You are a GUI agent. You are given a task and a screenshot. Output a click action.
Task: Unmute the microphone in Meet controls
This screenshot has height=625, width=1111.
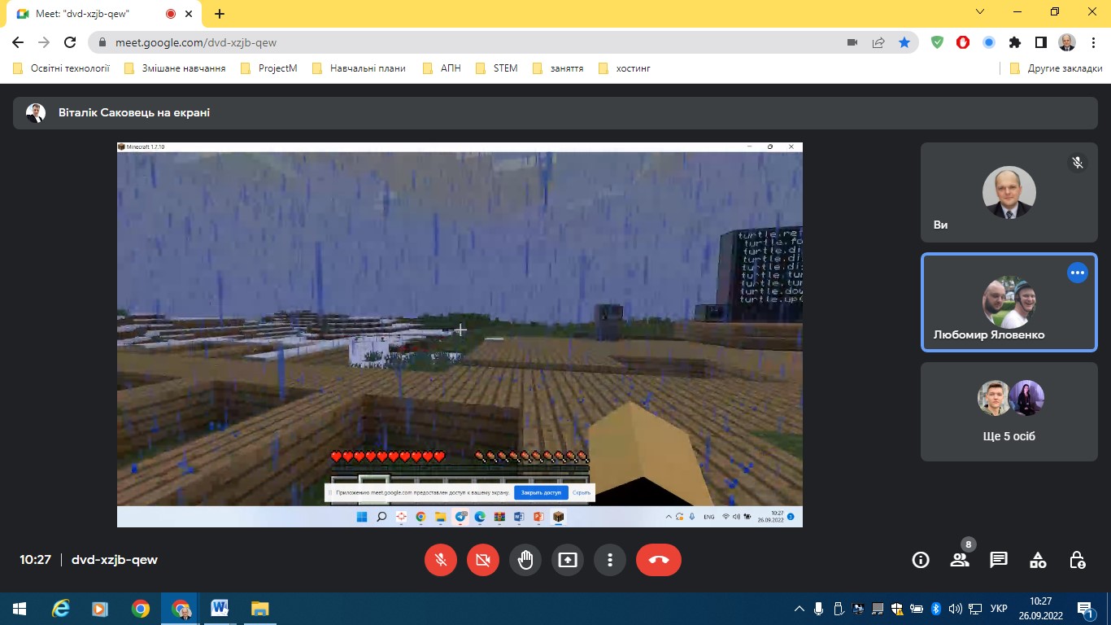point(441,560)
